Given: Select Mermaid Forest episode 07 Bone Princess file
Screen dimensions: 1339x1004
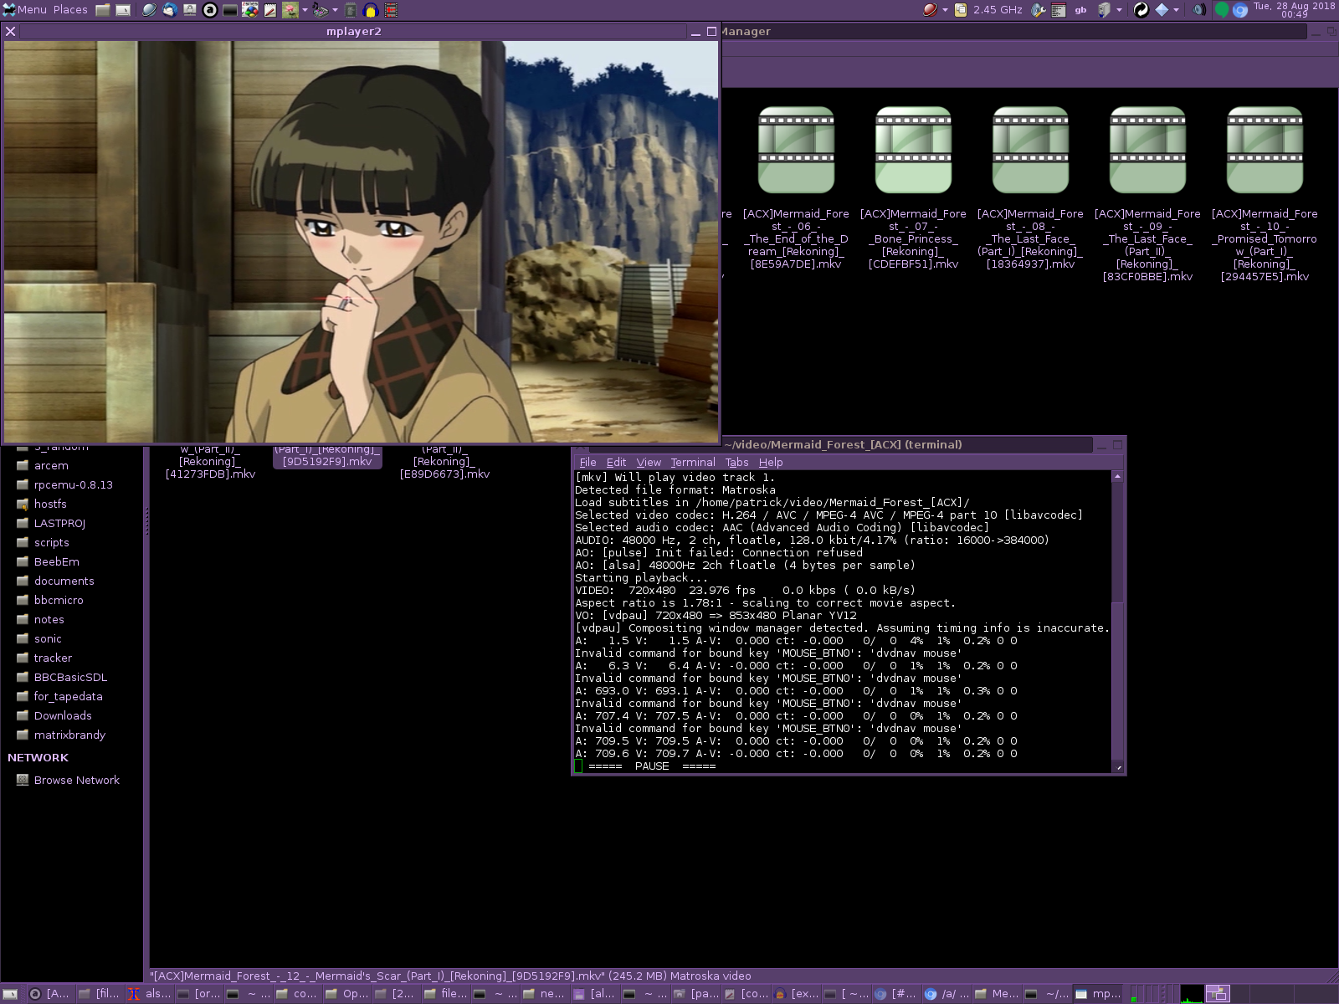Looking at the screenshot, I should tap(913, 188).
